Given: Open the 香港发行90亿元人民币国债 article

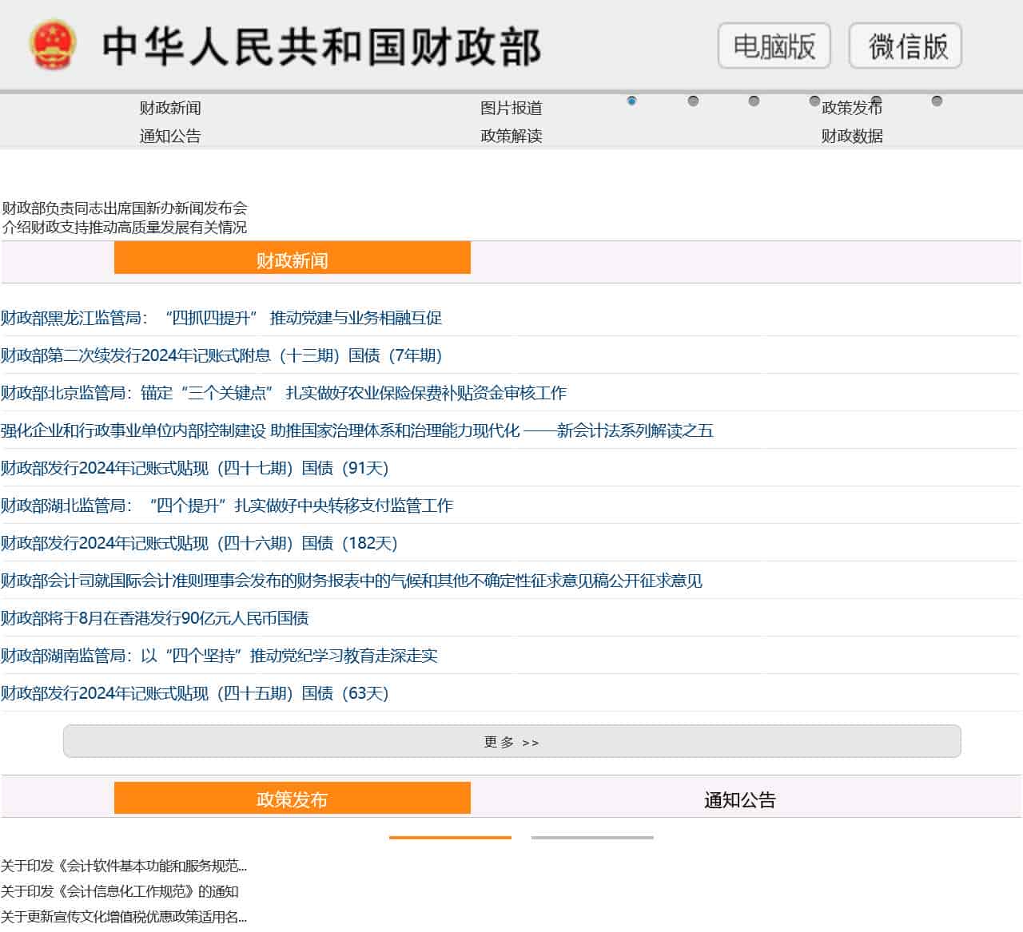Looking at the screenshot, I should pos(157,618).
